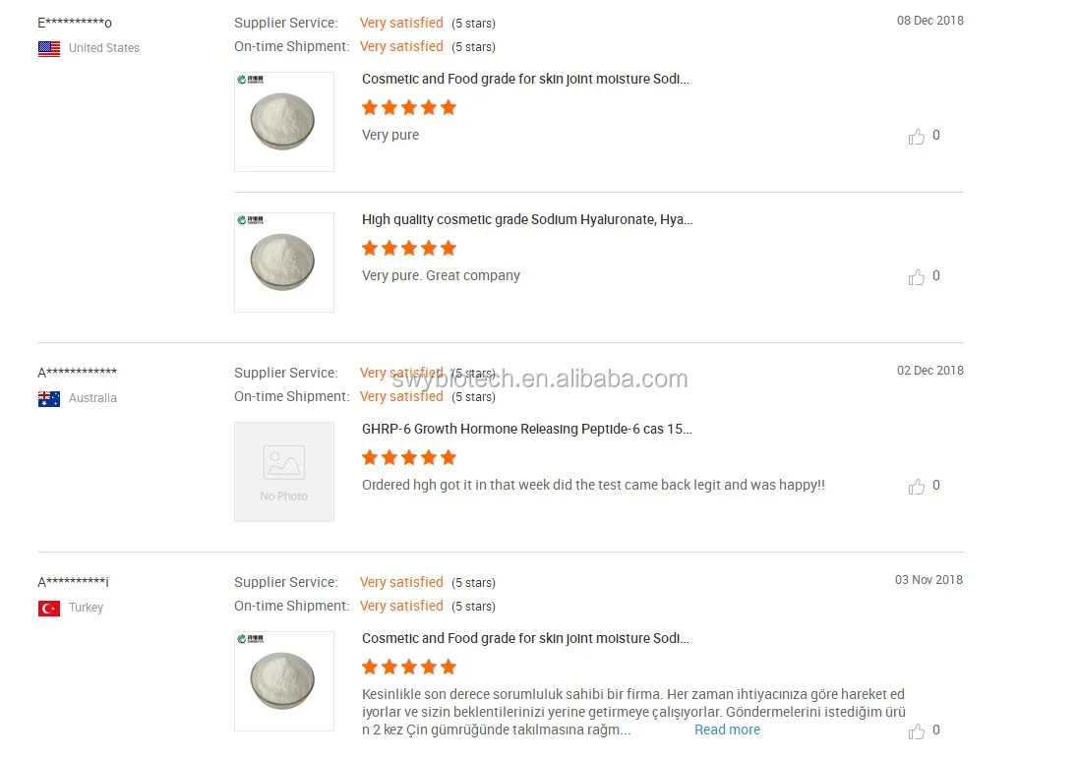Click the No Photo placeholder image
The height and width of the screenshot is (759, 1077).
coord(284,472)
